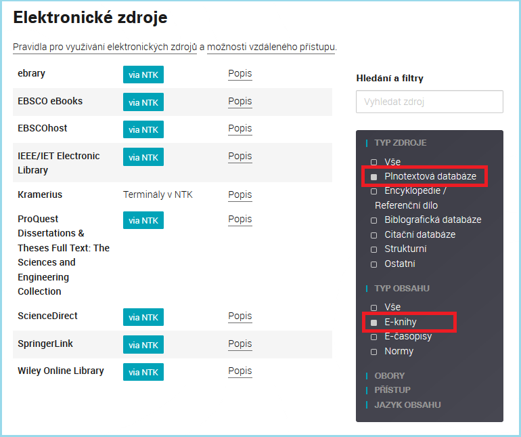Access ScienceDirect via NTK
Screen dimensions: 521x437
click(x=143, y=317)
